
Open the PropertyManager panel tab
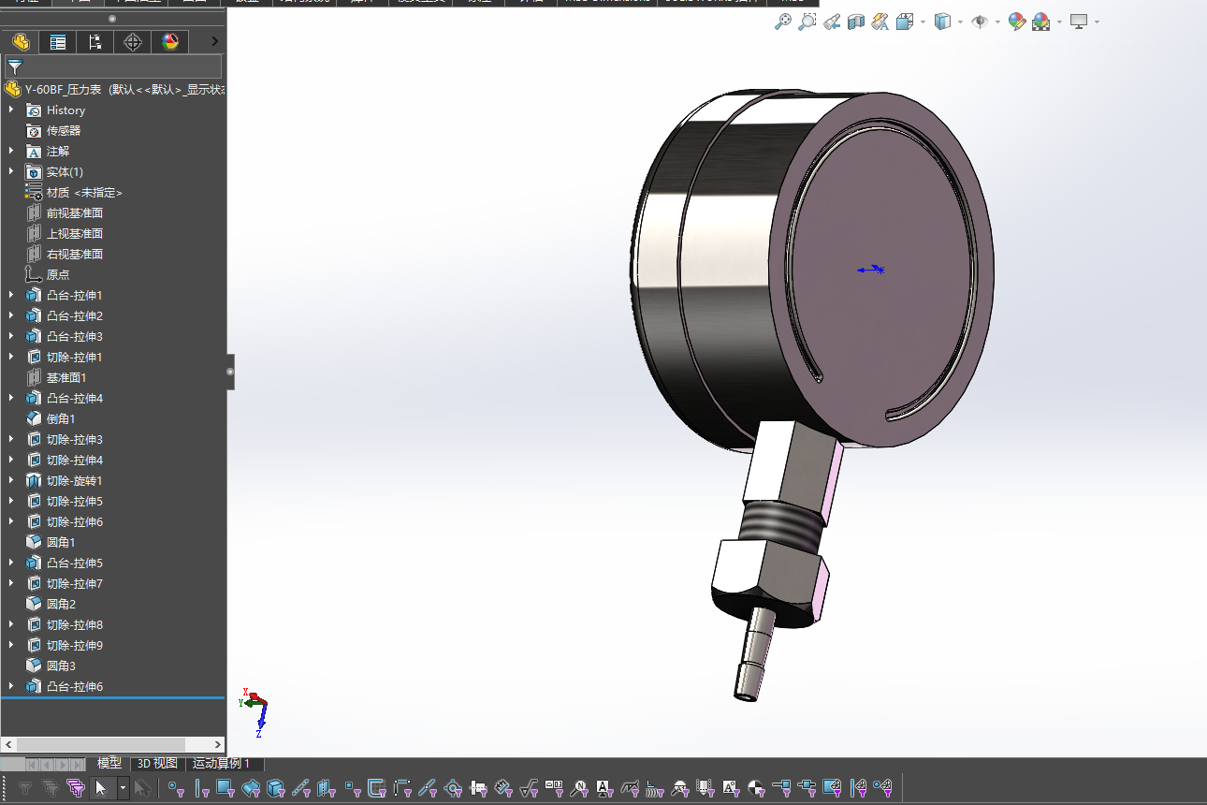click(x=58, y=42)
